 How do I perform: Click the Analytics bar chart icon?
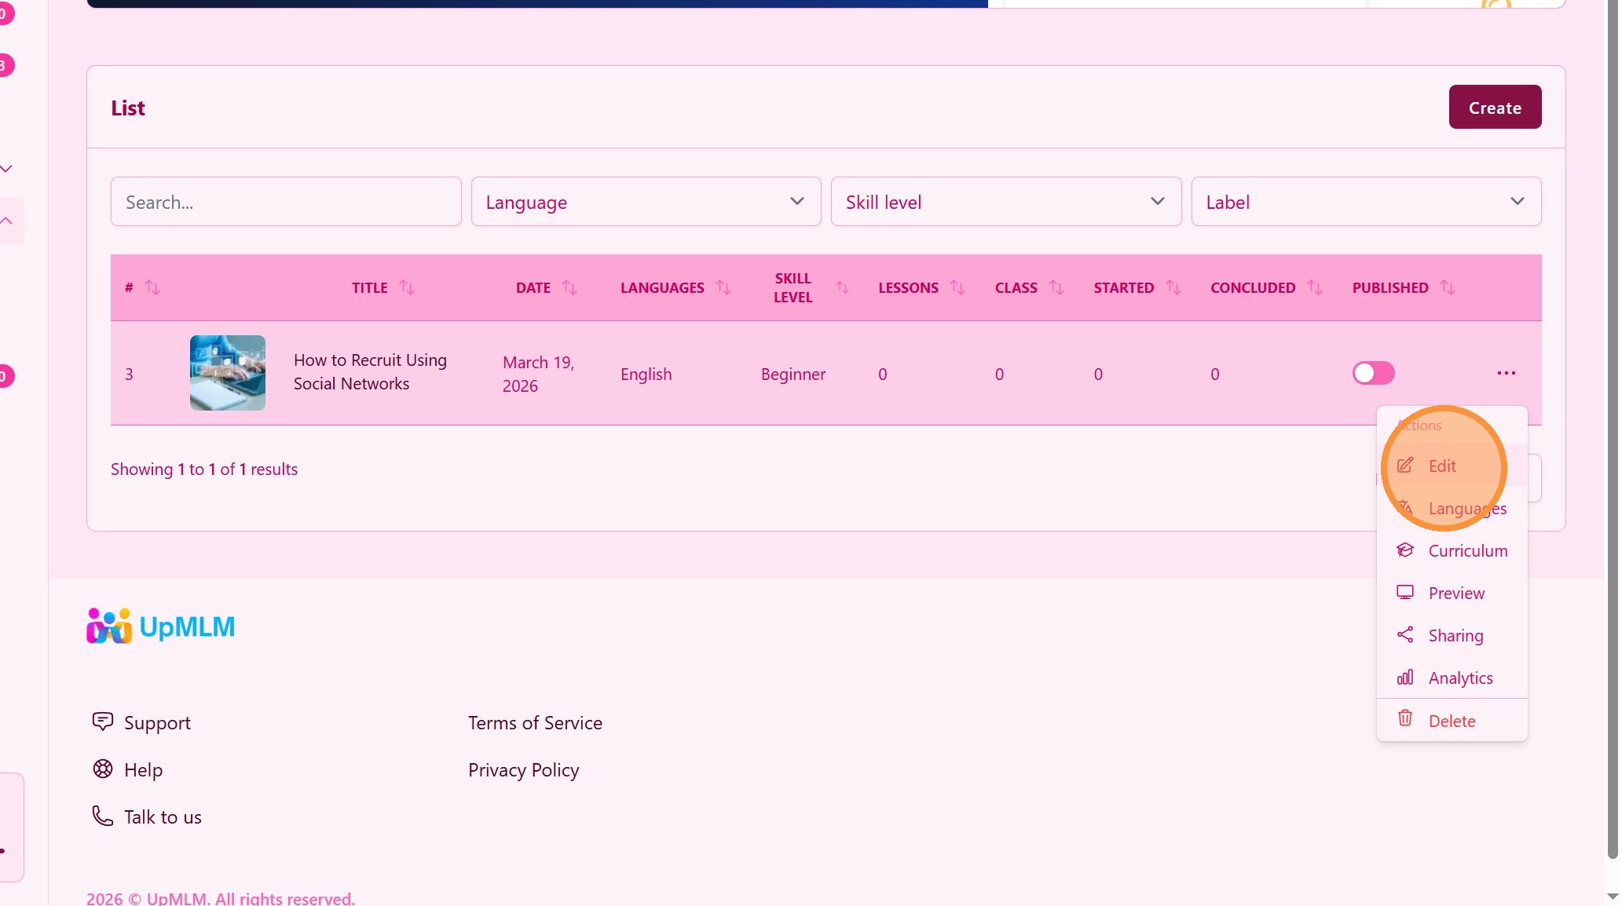coord(1405,678)
